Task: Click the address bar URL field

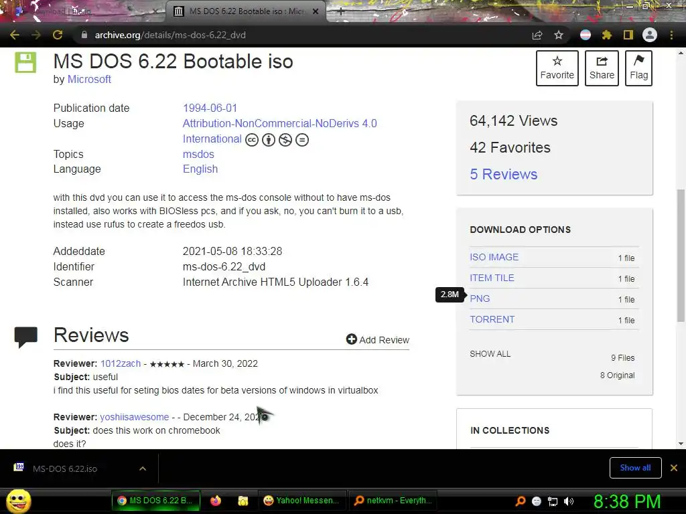Action: 302,35
